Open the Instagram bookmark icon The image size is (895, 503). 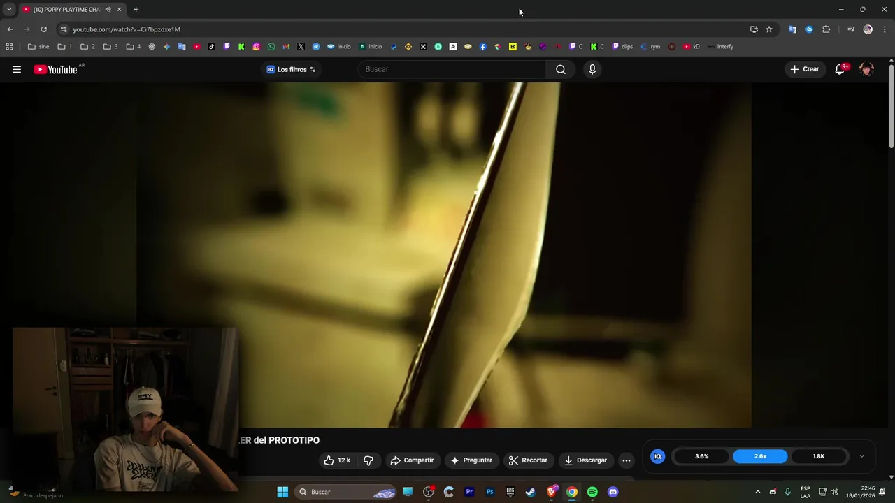[x=256, y=47]
